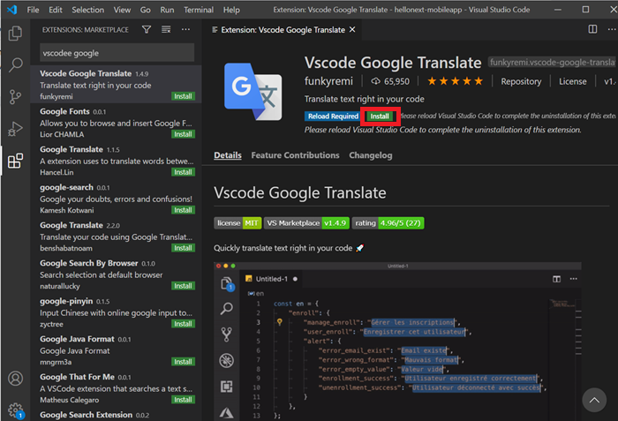Viewport: 618px width, 421px height.
Task: Open the Manage gear icon
Action: click(15, 410)
